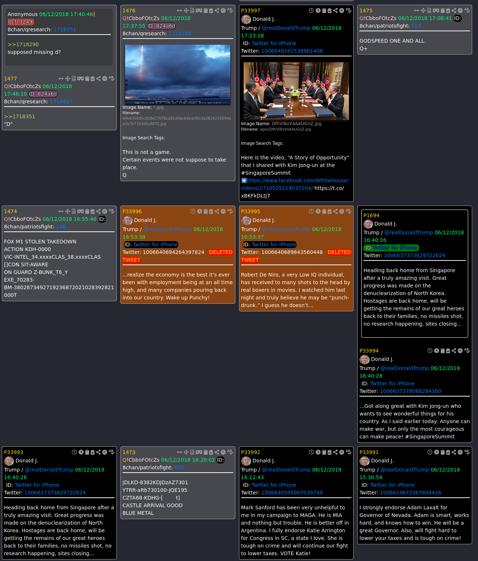This screenshot has width=478, height=561.
Task: Click the spell-check AB icon on post P33994
Action: click(x=467, y=351)
